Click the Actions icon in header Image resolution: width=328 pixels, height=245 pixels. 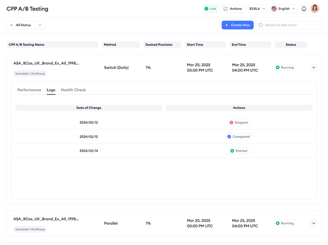(226, 9)
